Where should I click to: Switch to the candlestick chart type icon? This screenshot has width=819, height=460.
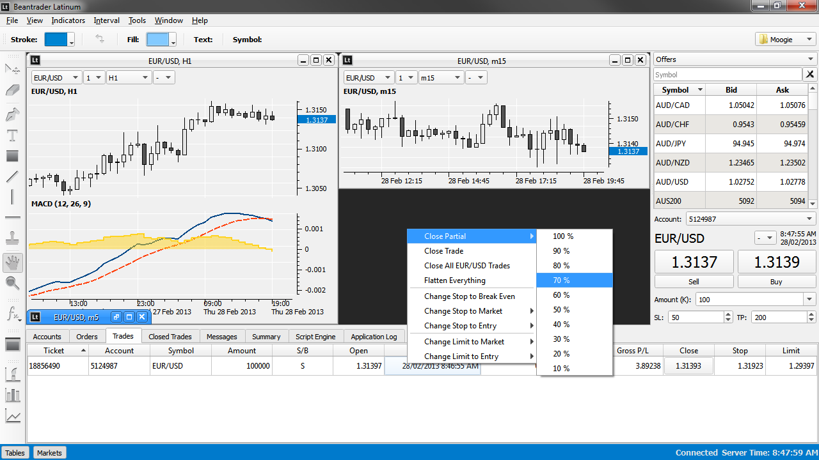click(x=12, y=374)
